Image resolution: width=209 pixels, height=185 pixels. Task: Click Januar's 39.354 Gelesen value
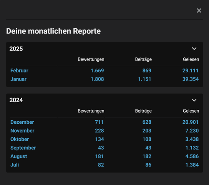point(191,79)
